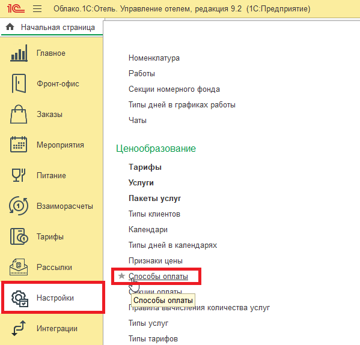The image size is (360, 345).
Task: Click the circular coin icon for Взаиморасчеты
Action: click(x=19, y=206)
